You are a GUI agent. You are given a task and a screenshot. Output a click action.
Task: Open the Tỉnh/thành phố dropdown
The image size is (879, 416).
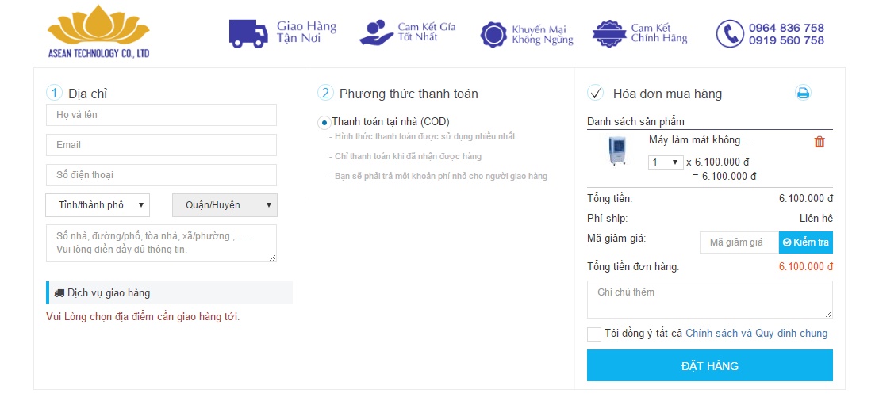98,205
